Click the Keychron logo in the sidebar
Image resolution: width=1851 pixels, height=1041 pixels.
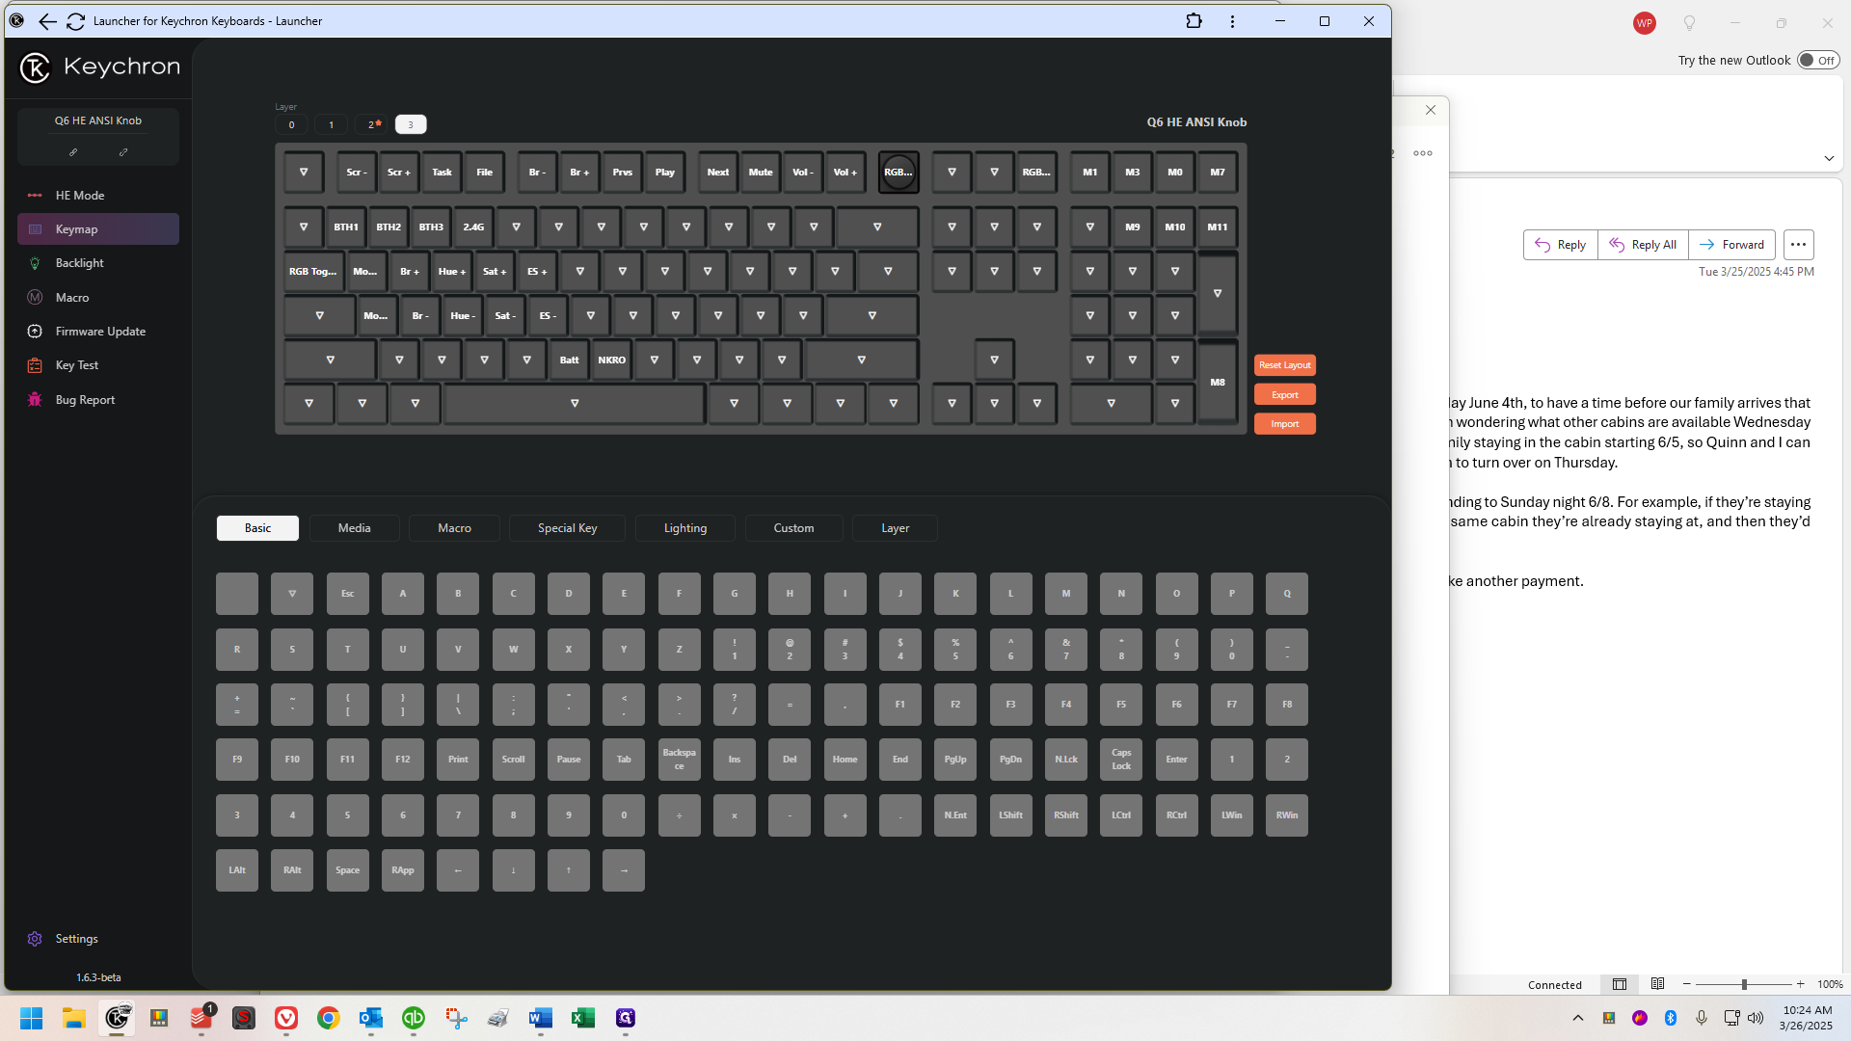99,67
